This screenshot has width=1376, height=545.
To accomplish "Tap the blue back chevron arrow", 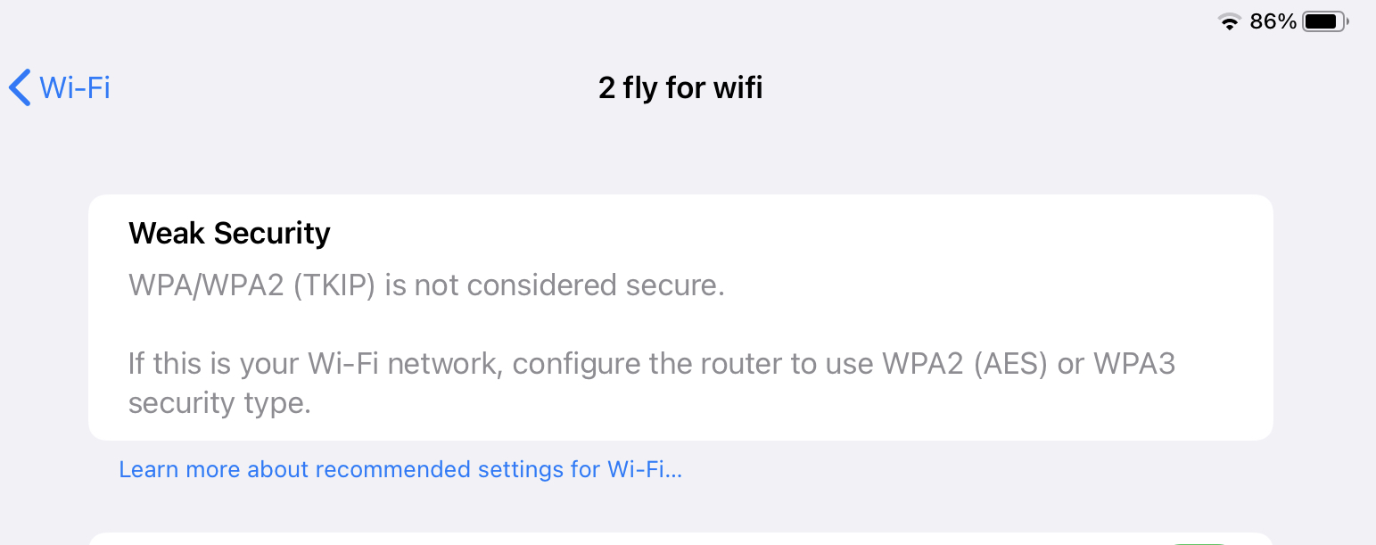I will point(20,87).
